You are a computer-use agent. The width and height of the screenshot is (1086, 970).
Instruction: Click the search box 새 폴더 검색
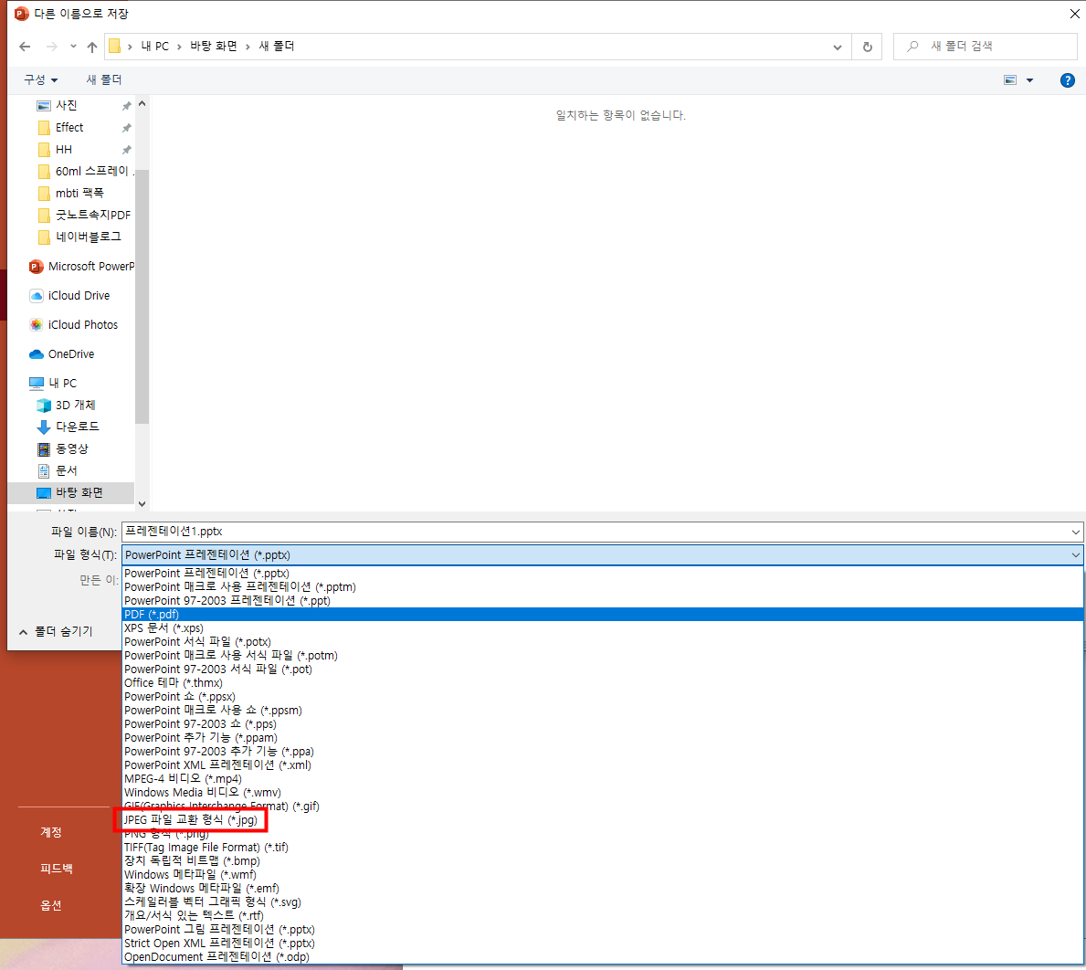point(985,47)
